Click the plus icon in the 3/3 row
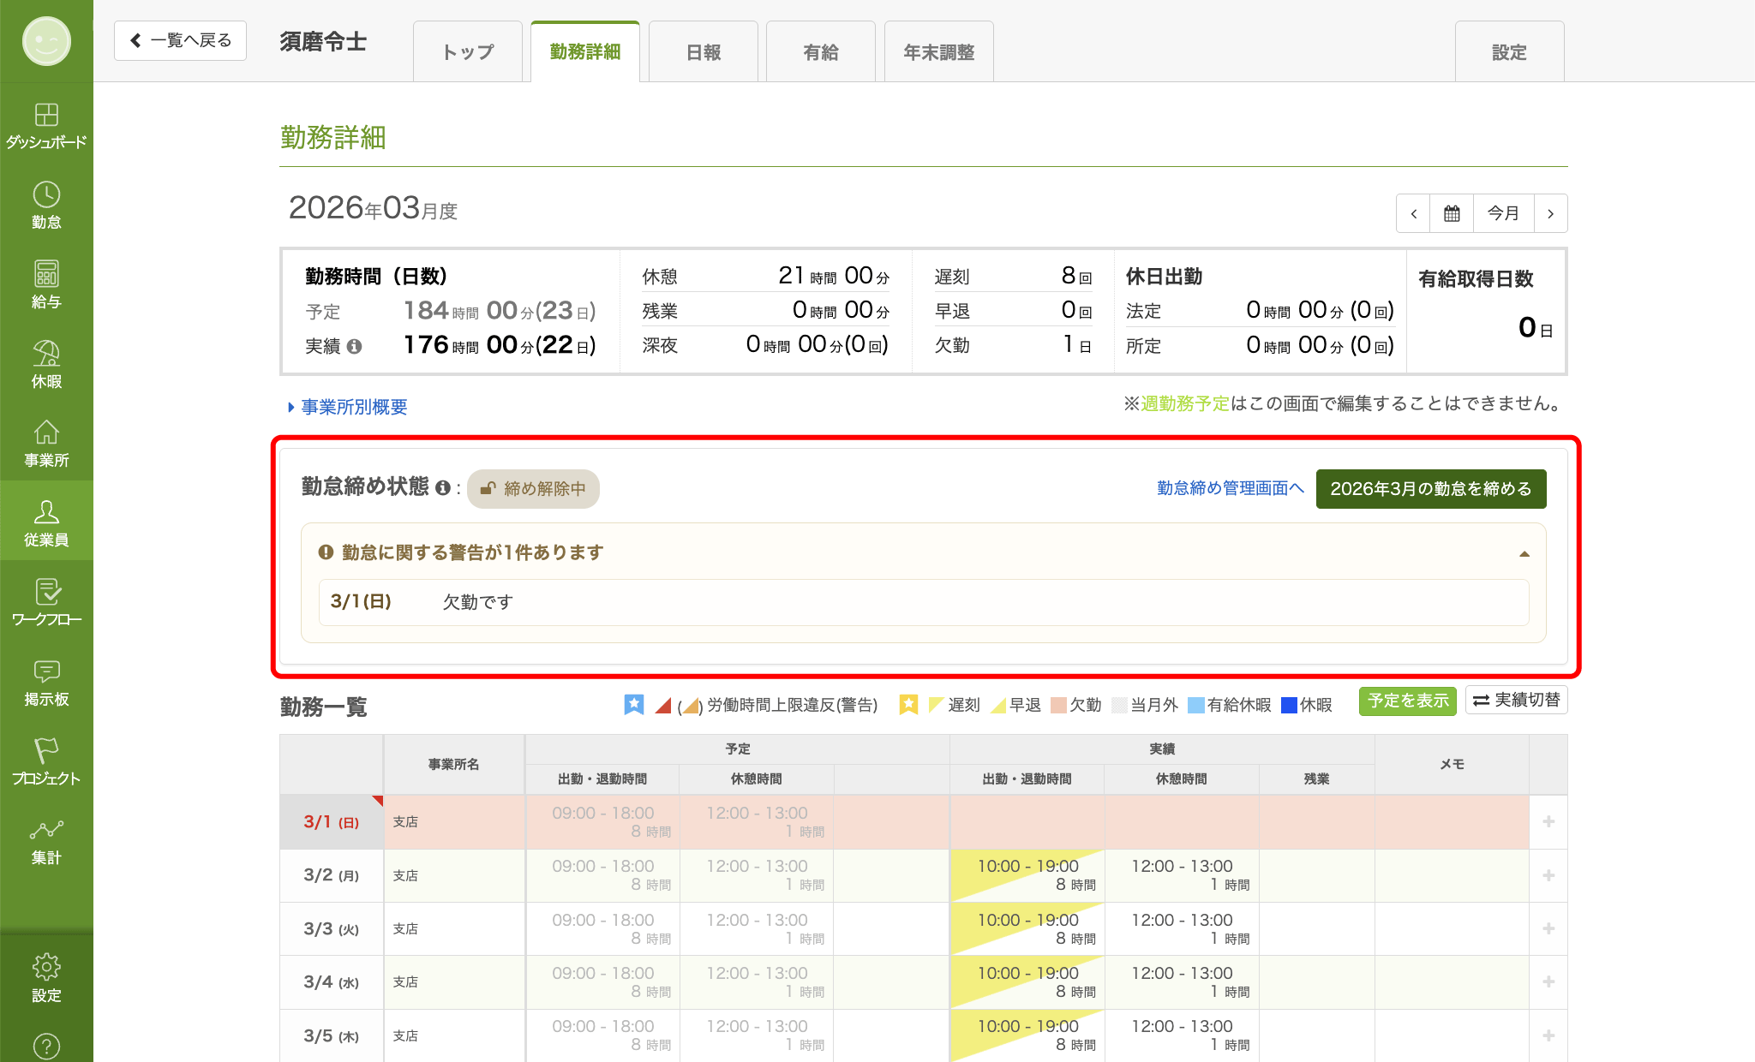1755x1062 pixels. [1548, 928]
